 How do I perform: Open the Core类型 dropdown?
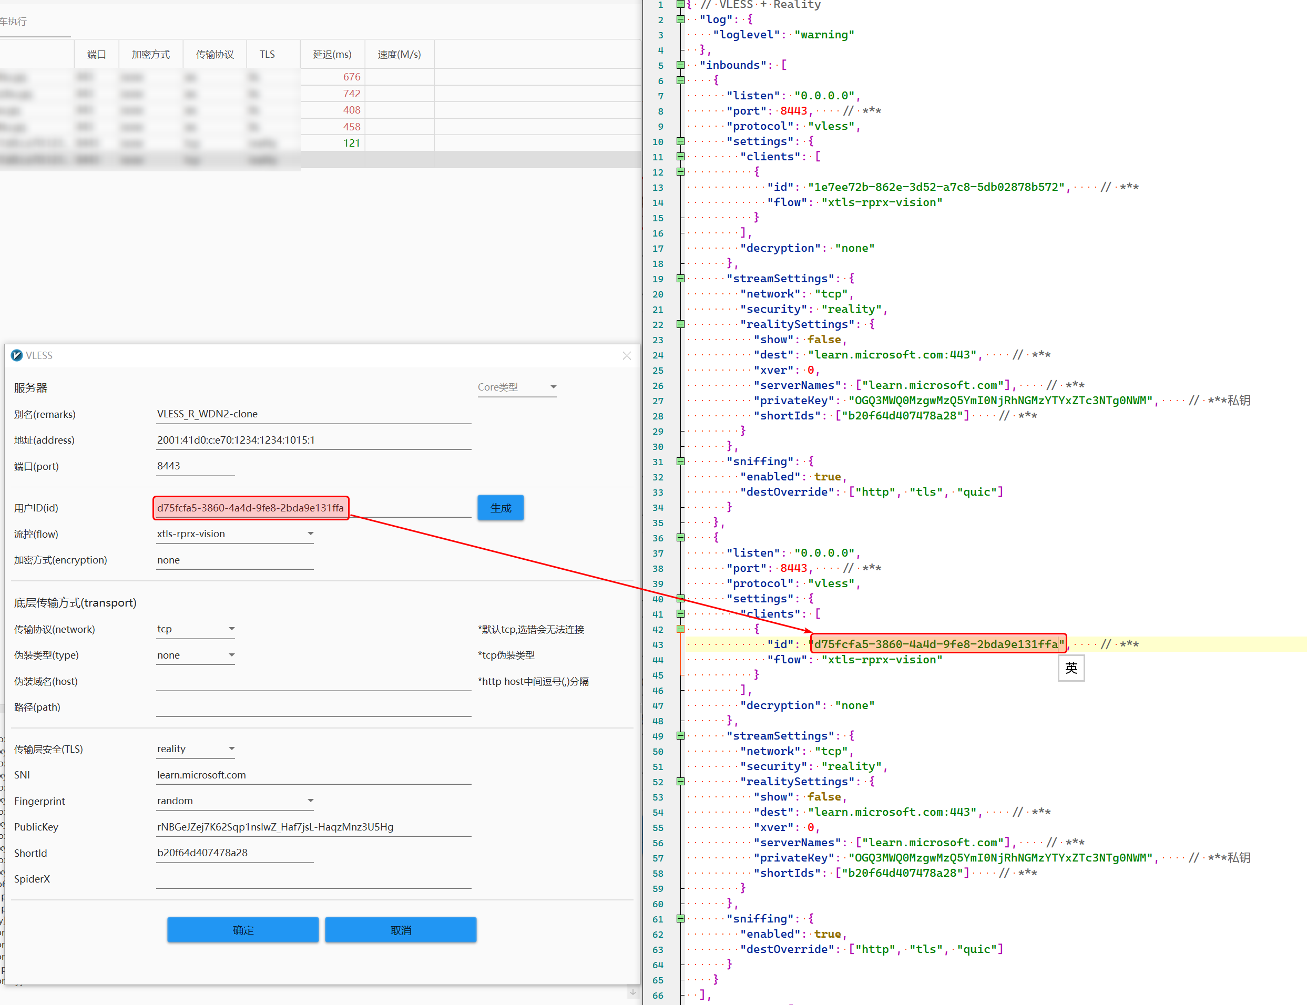click(517, 387)
